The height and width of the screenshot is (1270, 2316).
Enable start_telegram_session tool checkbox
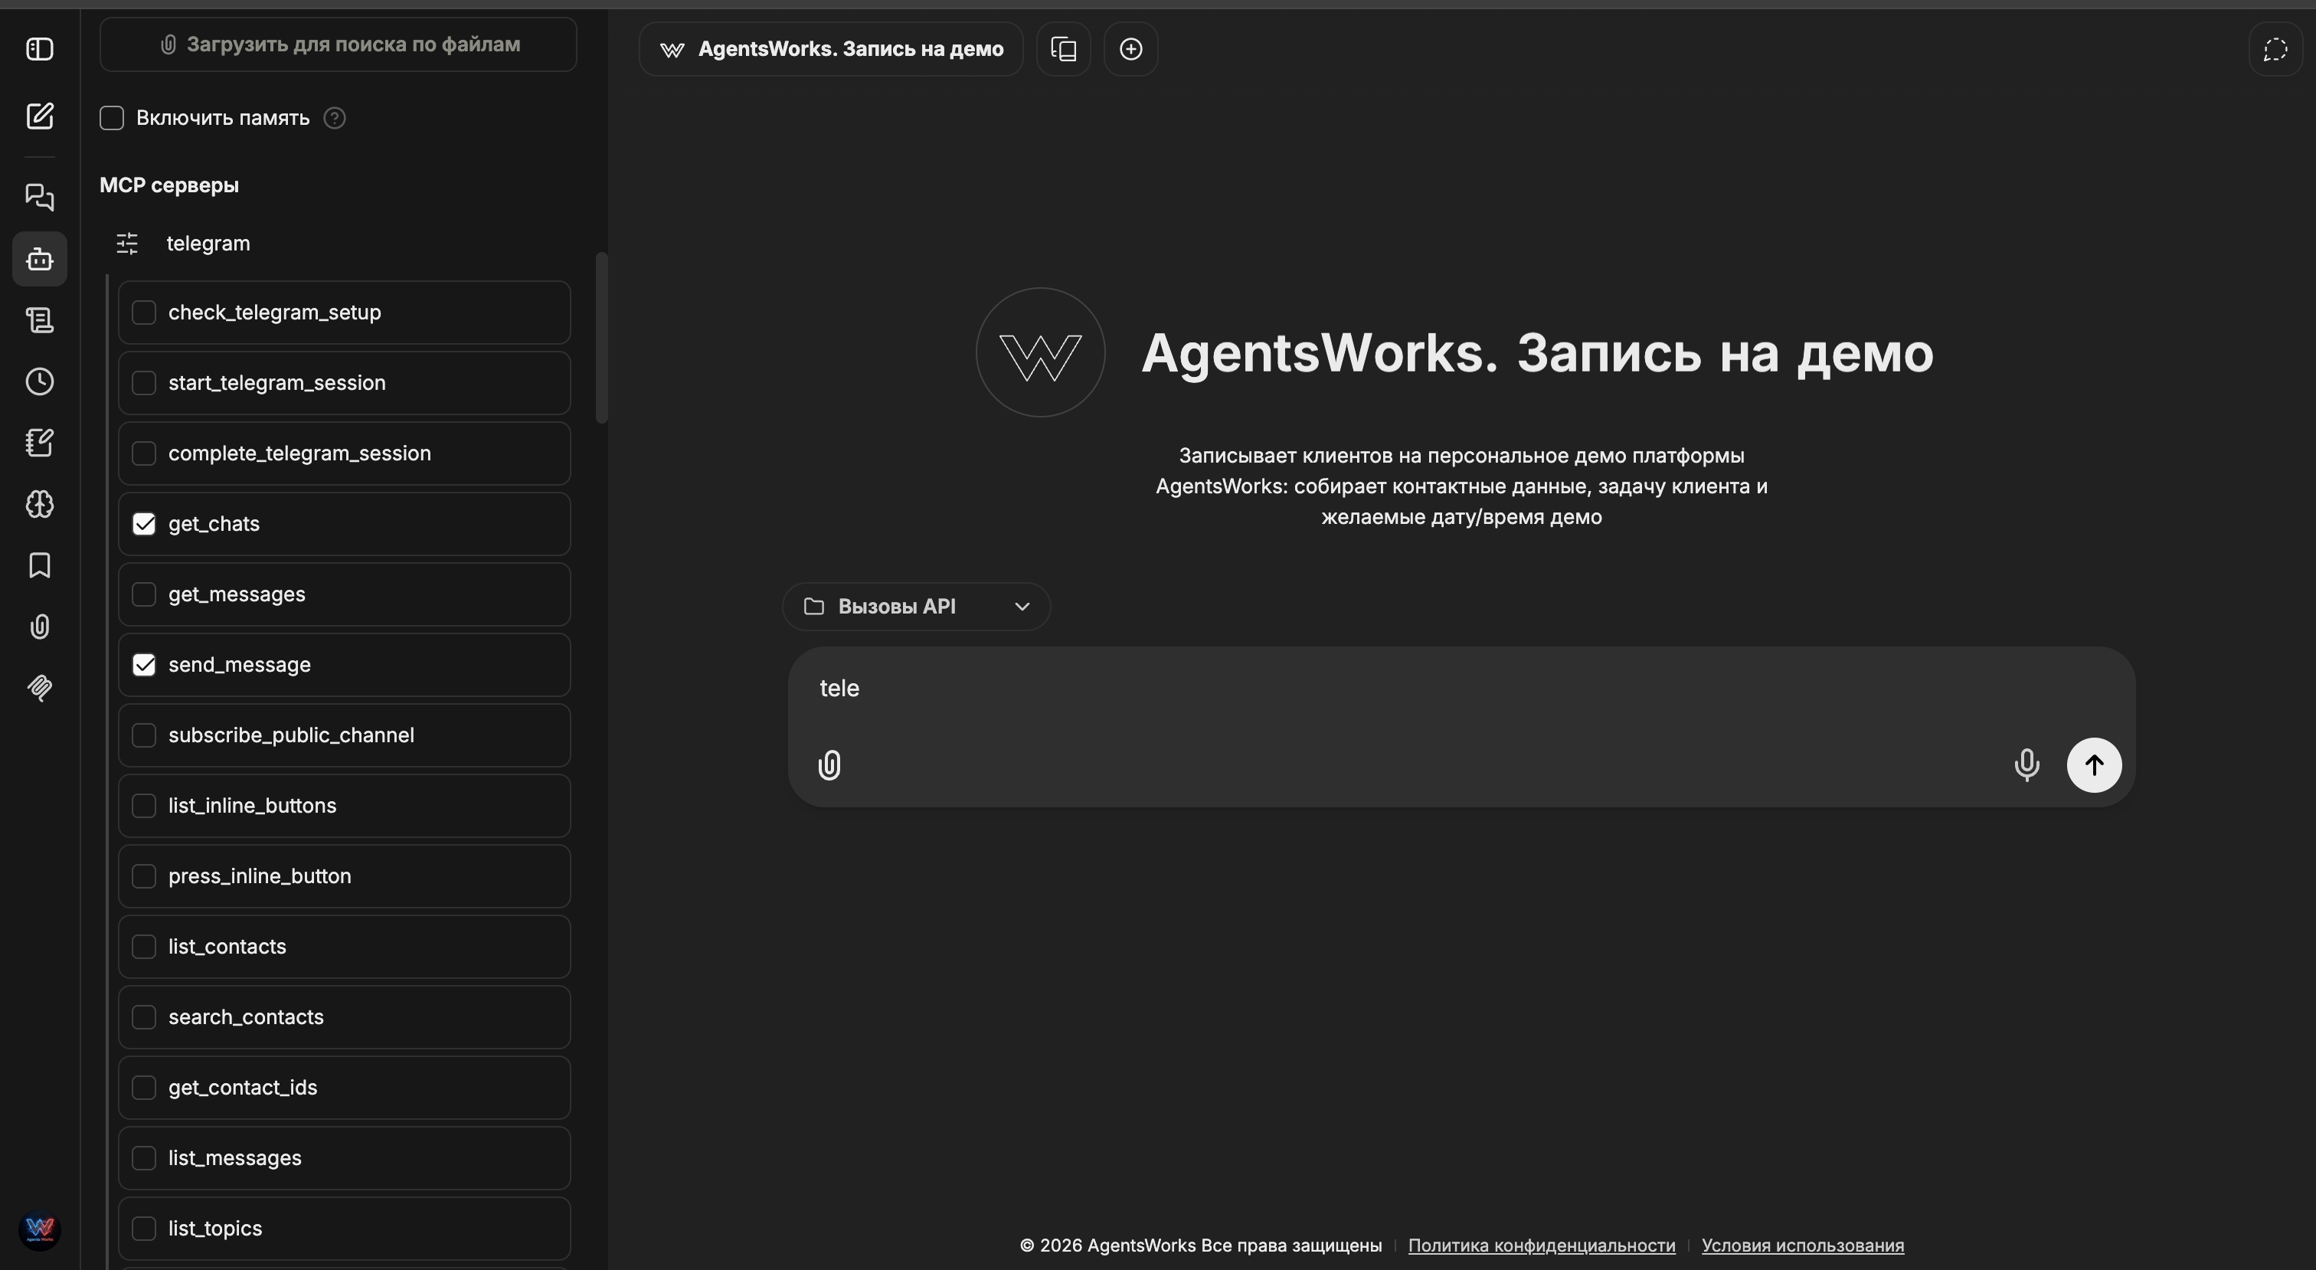point(144,382)
